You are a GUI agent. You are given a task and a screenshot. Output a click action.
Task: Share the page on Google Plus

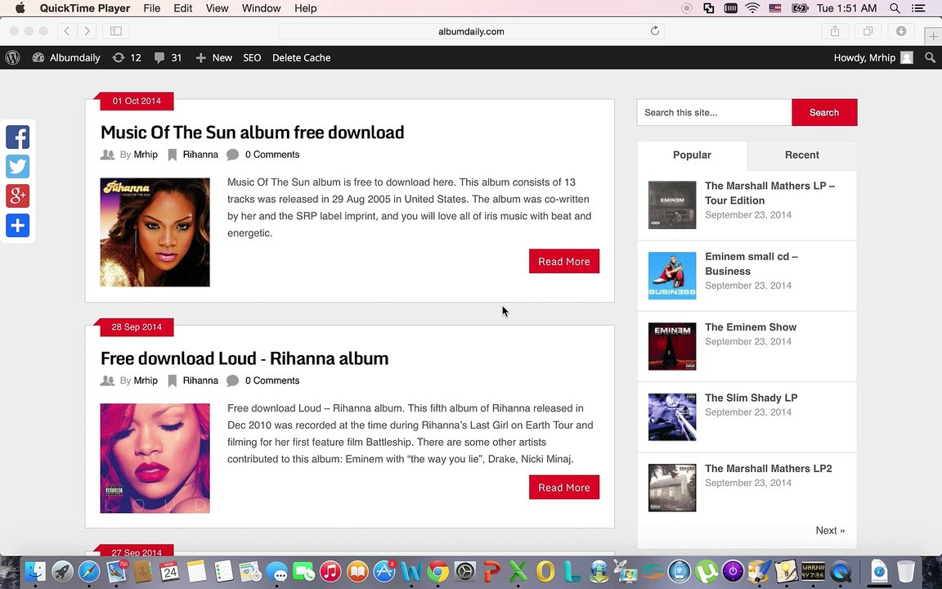click(x=17, y=196)
